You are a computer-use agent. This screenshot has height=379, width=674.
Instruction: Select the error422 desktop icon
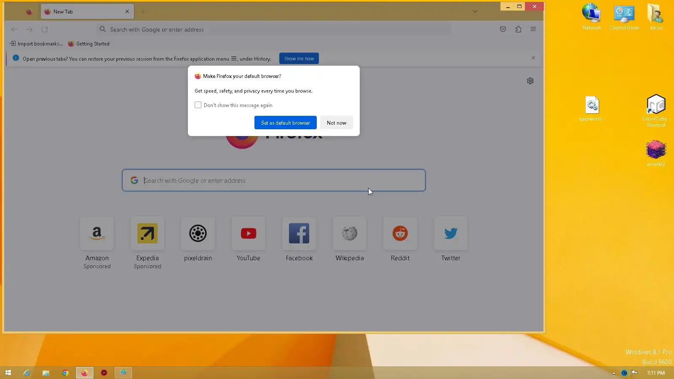pyautogui.click(x=656, y=153)
